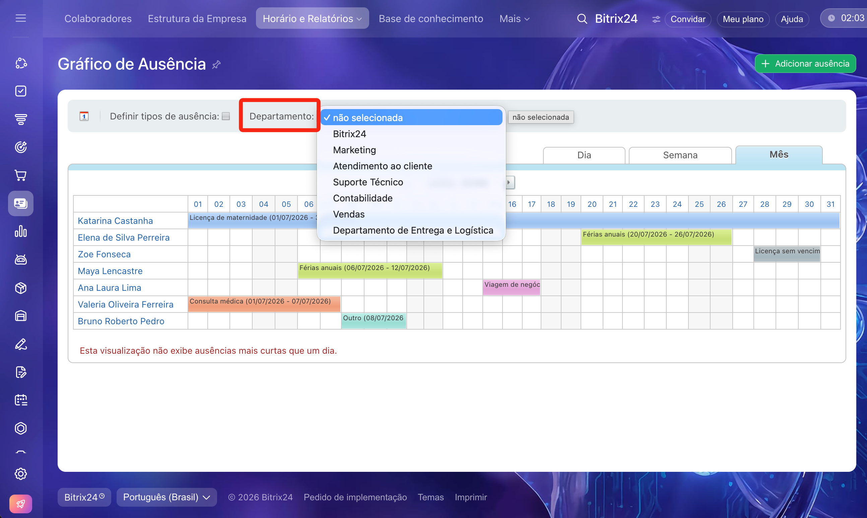Screen dimensions: 867x518
Task: Open the tasks checkmark icon in the sidebar
Action: tap(21, 91)
